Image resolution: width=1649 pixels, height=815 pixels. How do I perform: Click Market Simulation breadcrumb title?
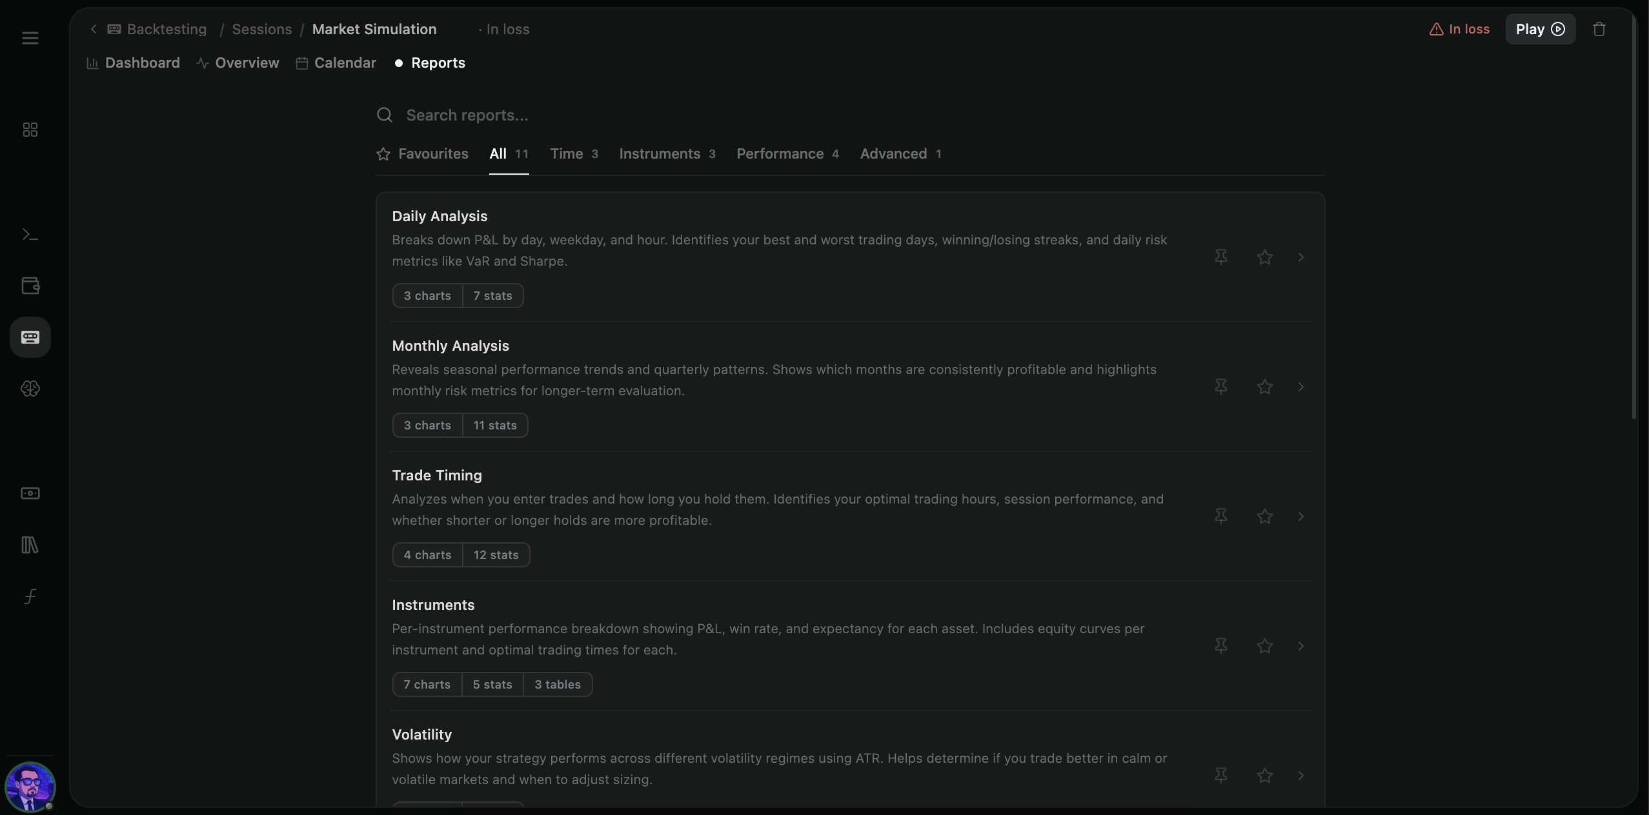point(374,29)
